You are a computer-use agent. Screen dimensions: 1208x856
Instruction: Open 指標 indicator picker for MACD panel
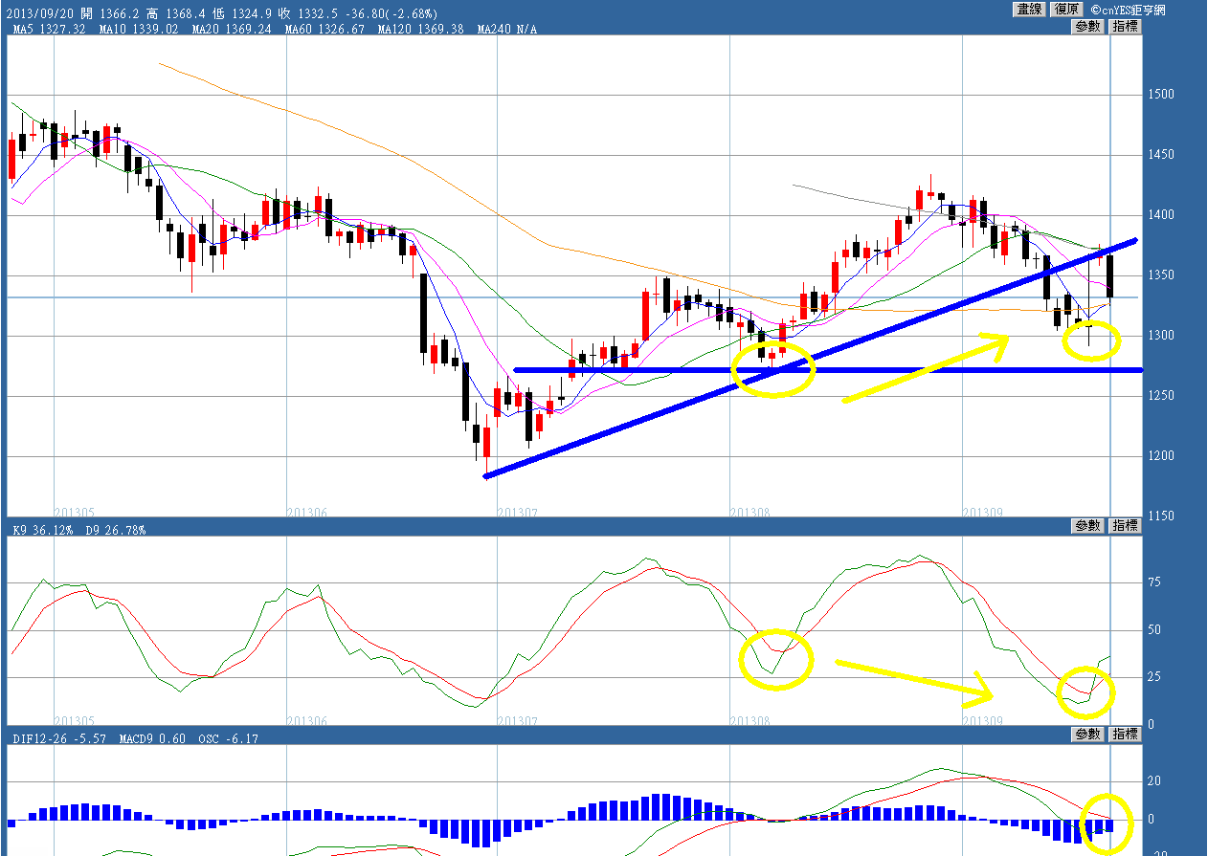click(1125, 735)
